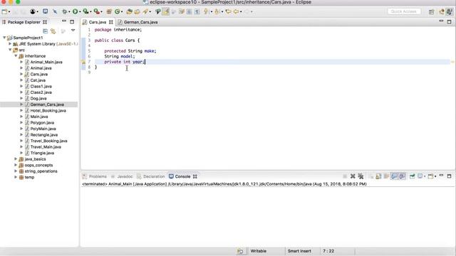Click the Quick Access search field
The height and width of the screenshot is (256, 456).
coord(404,11)
